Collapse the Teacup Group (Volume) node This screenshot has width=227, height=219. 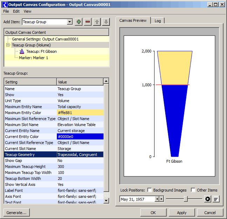(x=8, y=45)
